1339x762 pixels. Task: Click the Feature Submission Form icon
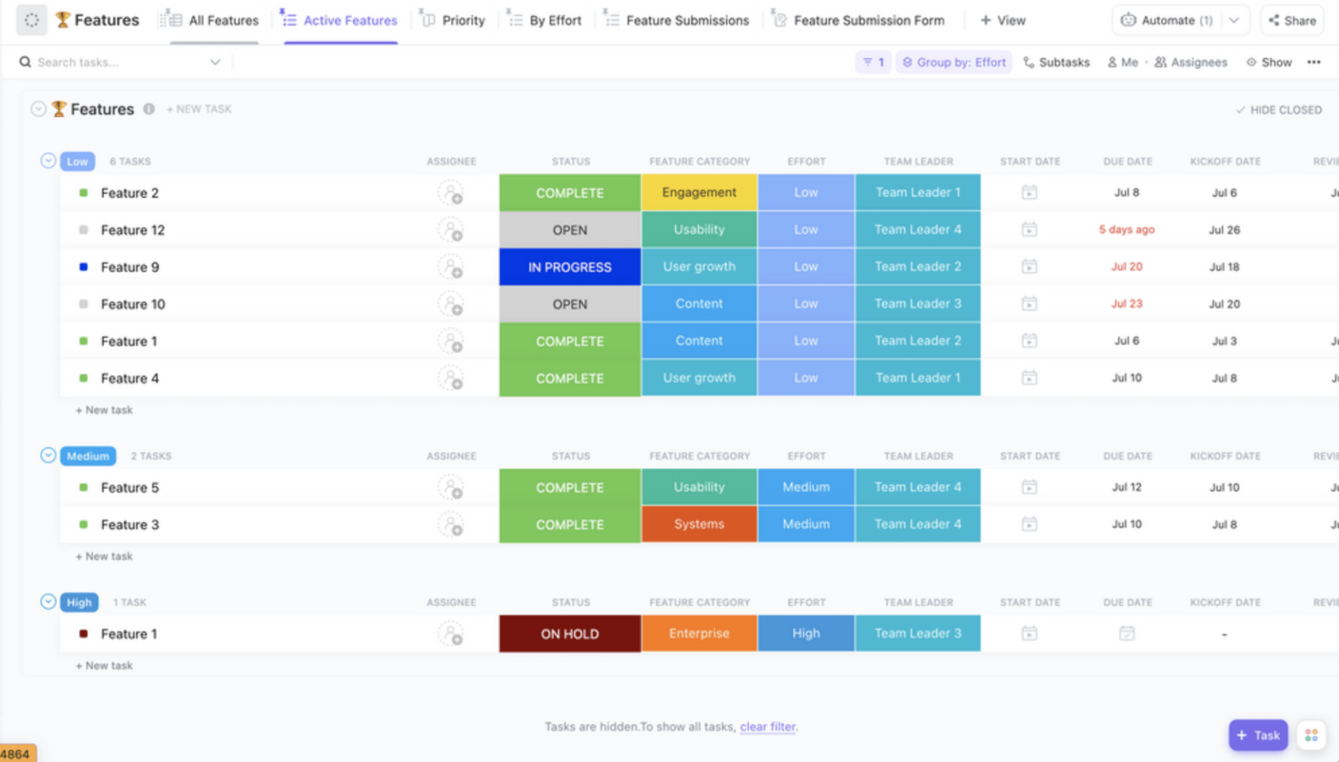click(780, 20)
